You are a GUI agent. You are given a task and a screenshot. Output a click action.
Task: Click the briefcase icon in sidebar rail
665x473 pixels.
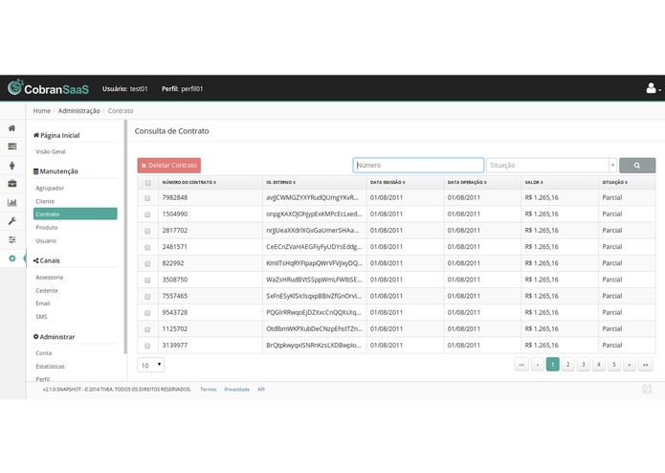[11, 184]
